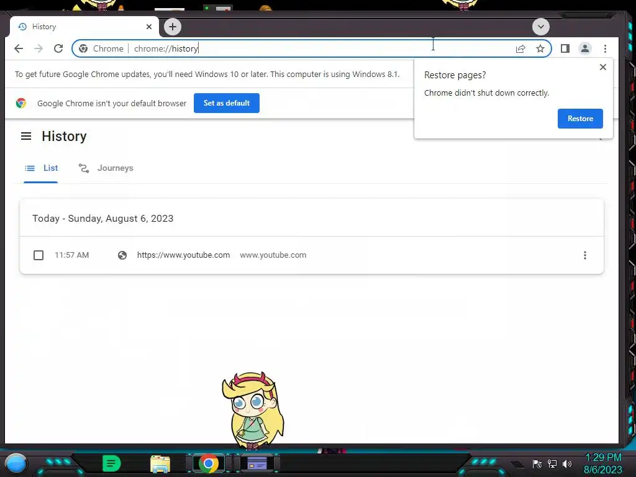636x477 pixels.
Task: Click the Chrome logo in default browser bar
Action: (x=21, y=103)
